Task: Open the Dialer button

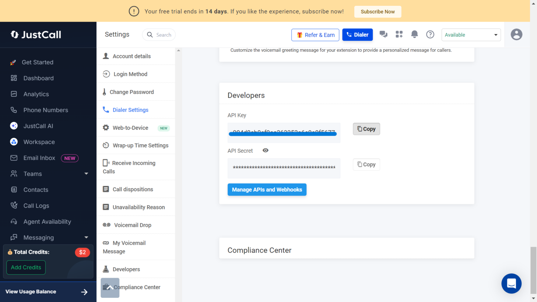Action: click(357, 35)
